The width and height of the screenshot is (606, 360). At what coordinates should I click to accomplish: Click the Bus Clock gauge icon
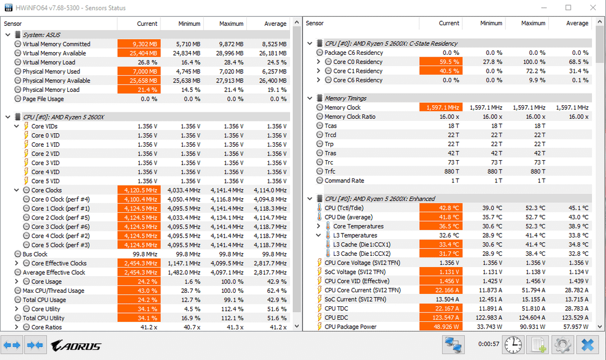18,254
